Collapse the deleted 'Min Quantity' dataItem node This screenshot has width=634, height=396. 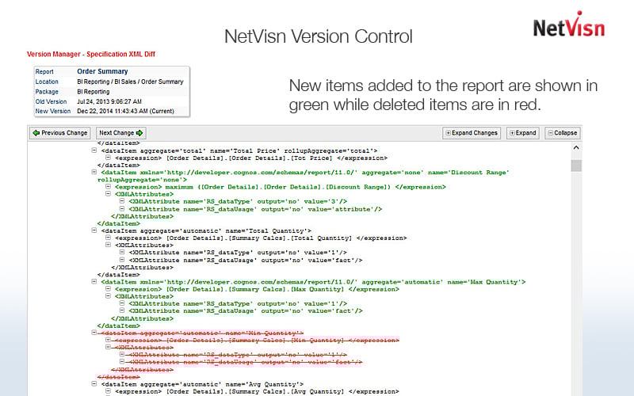click(94, 333)
